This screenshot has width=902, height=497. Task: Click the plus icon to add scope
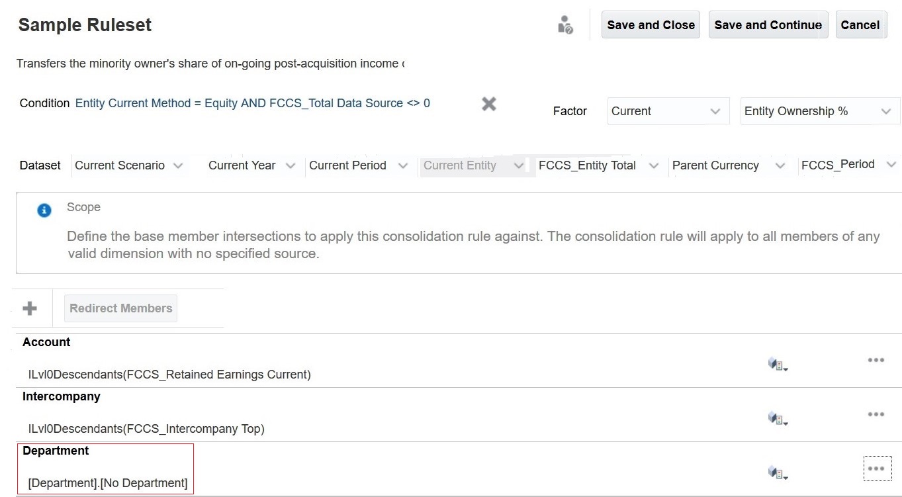[x=30, y=308]
